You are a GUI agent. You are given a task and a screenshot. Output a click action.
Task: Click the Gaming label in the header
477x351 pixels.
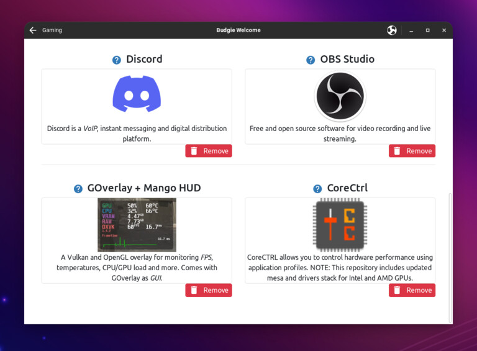point(52,30)
